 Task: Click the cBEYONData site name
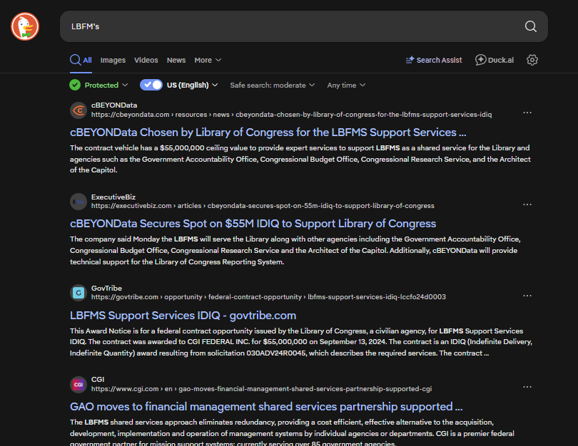[x=114, y=105]
